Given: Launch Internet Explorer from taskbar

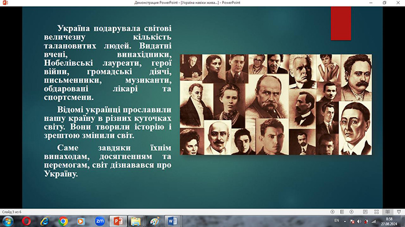Looking at the screenshot, I should pos(45,221).
